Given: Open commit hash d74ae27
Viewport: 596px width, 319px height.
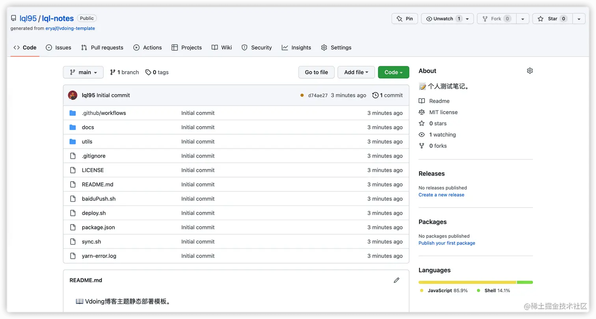Looking at the screenshot, I should [x=318, y=95].
